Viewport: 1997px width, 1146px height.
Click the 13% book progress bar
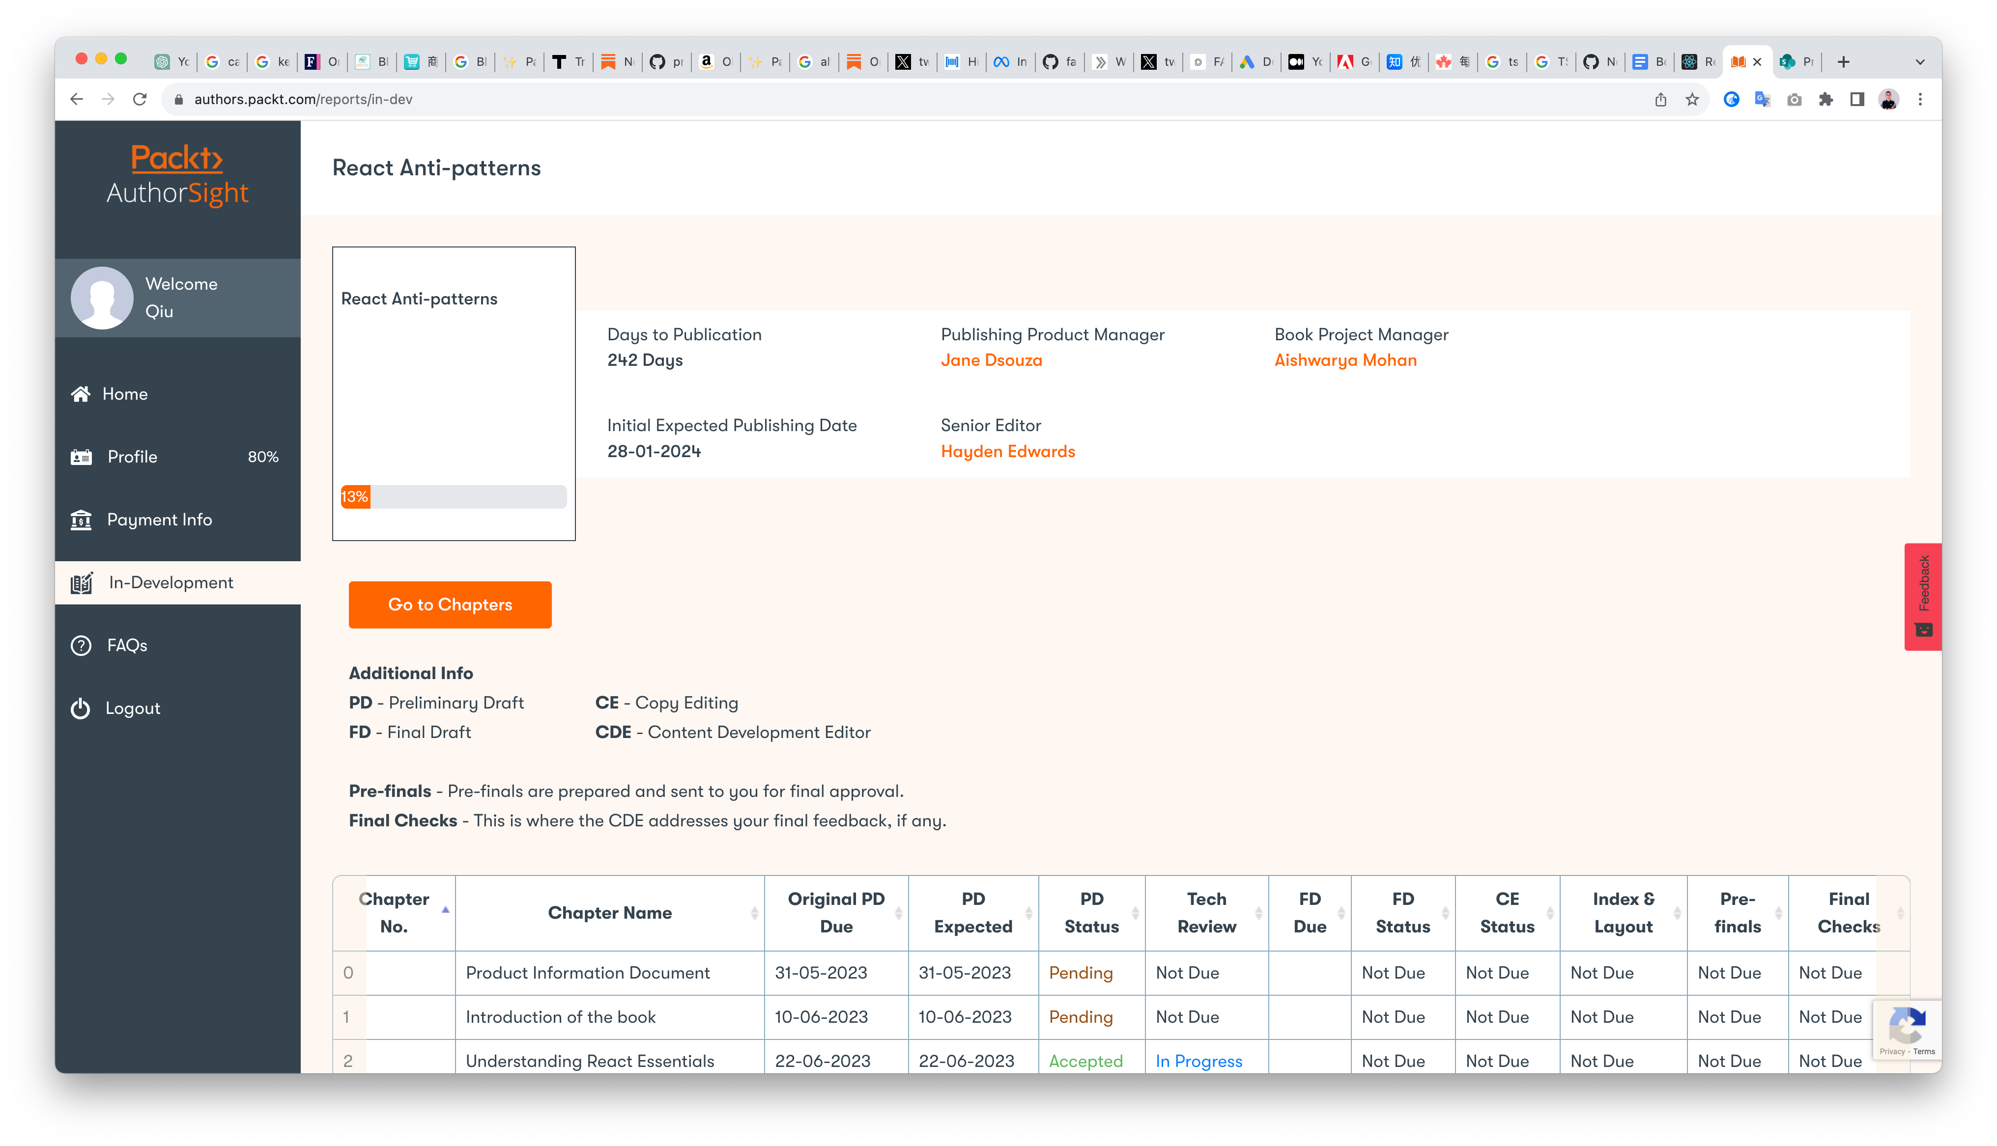[x=453, y=497]
